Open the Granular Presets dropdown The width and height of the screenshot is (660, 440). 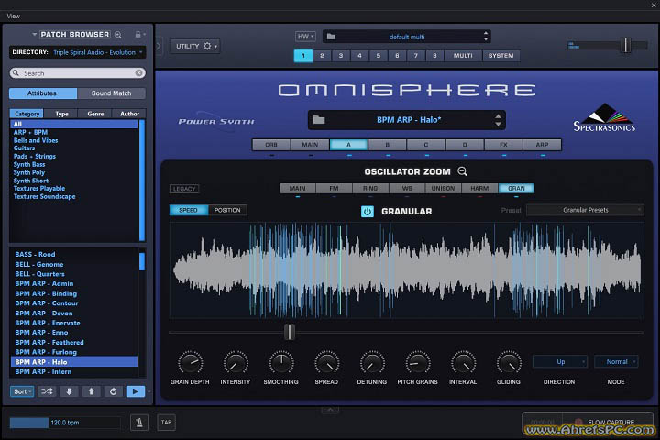point(585,210)
